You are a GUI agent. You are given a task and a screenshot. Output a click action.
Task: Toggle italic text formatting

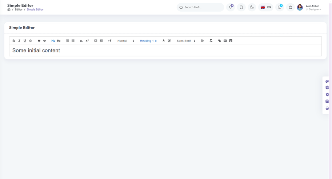(x=19, y=41)
